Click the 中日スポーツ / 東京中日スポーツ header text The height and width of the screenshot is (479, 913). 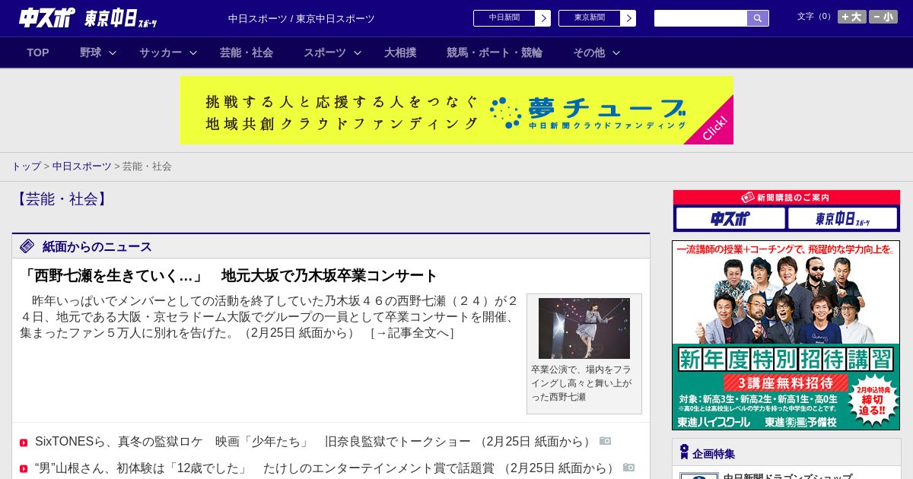[301, 18]
